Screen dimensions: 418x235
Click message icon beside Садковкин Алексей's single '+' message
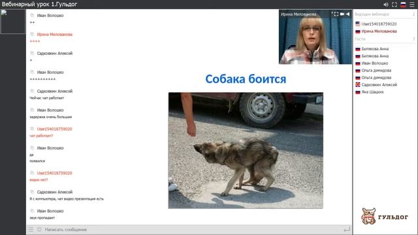pos(32,54)
